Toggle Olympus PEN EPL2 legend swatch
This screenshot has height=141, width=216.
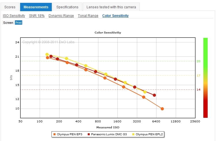pyautogui.click(x=133, y=134)
